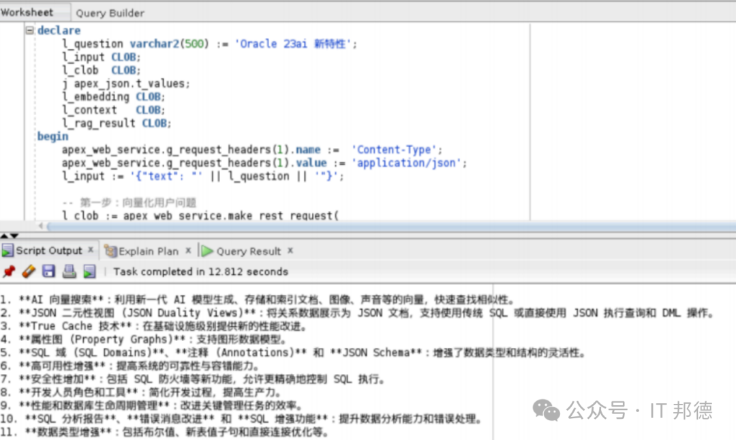
Task: Close the Explain Plan tab
Action: tap(188, 250)
